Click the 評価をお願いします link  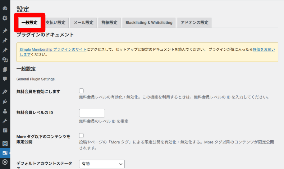(264, 50)
